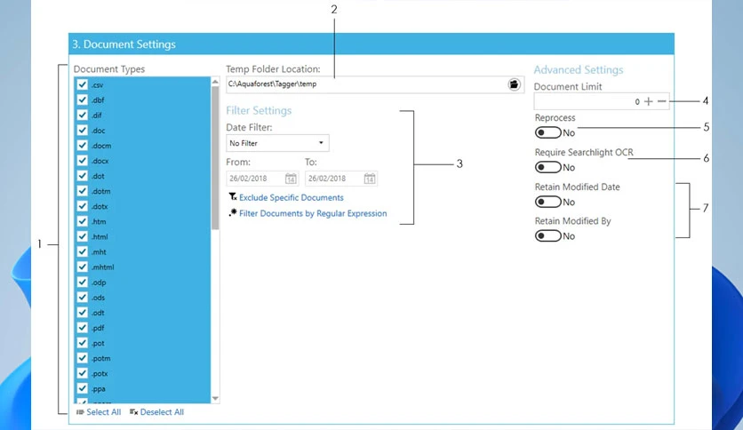Open the To date calendar picker
The width and height of the screenshot is (743, 430).
[370, 179]
